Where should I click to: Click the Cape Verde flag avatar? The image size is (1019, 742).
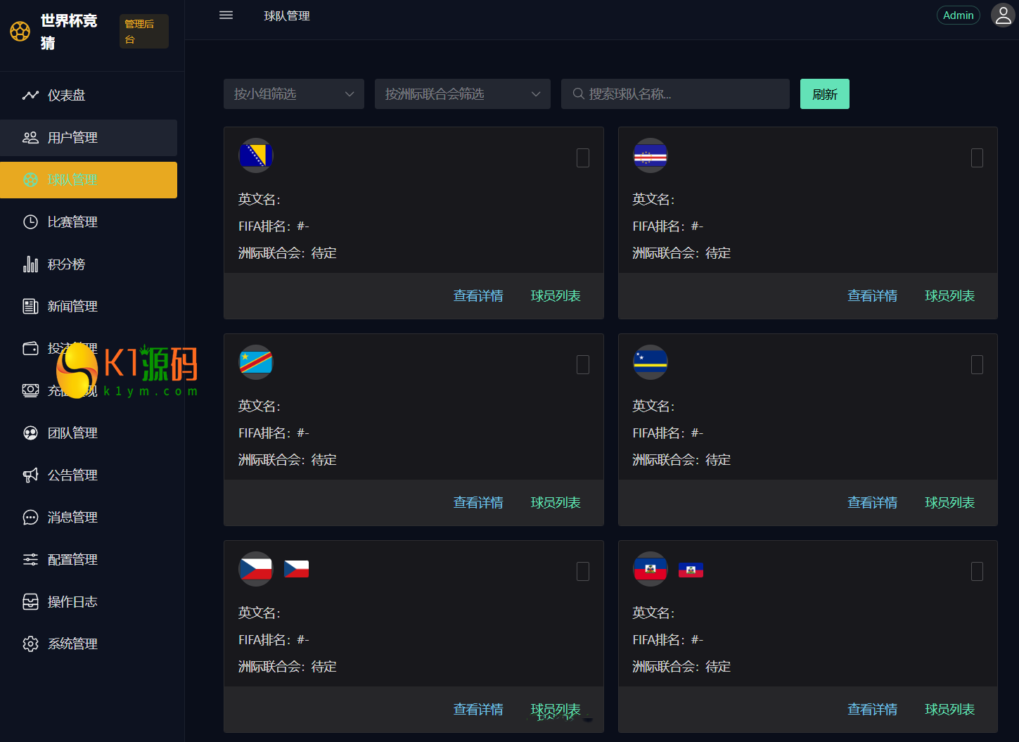pos(651,155)
